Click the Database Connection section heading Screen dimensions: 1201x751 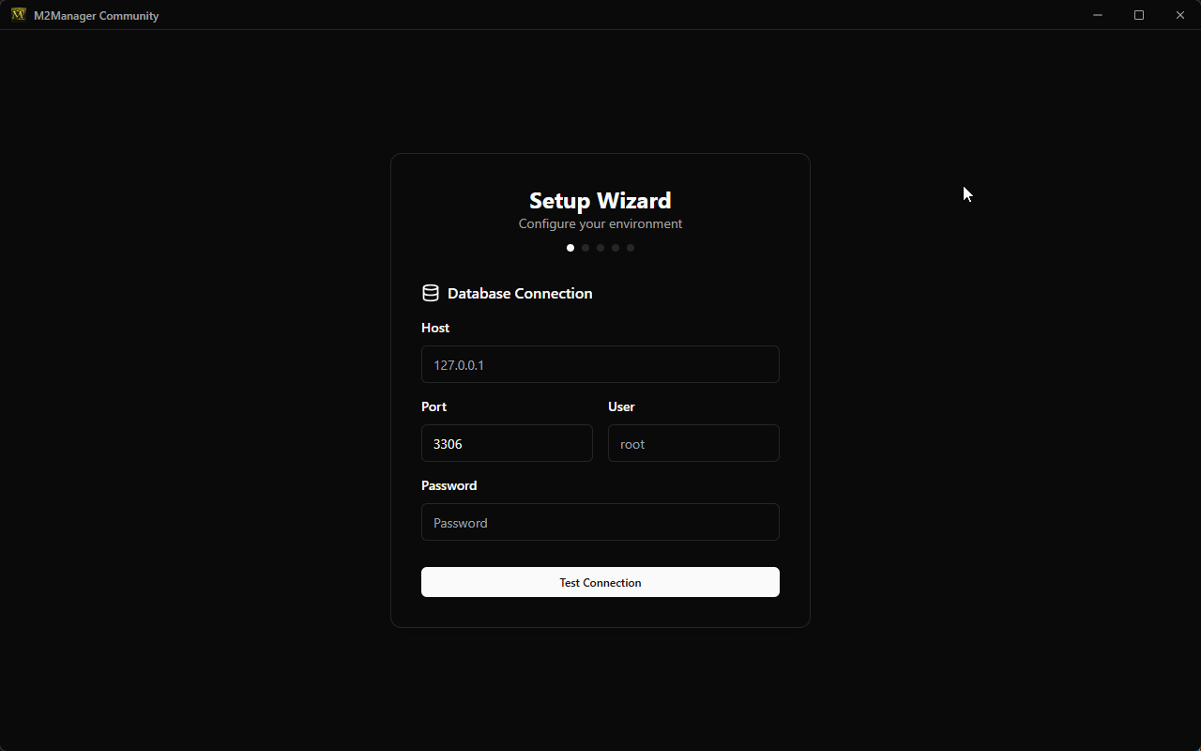coord(520,293)
